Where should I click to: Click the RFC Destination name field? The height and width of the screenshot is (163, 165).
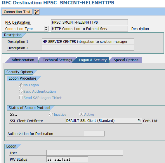point(89,22)
